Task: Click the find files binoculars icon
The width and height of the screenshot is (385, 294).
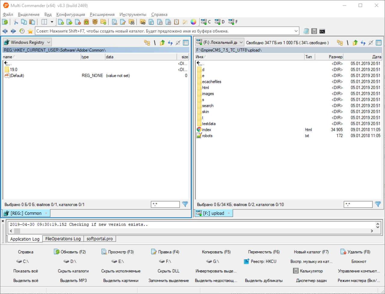Action: 131,22
